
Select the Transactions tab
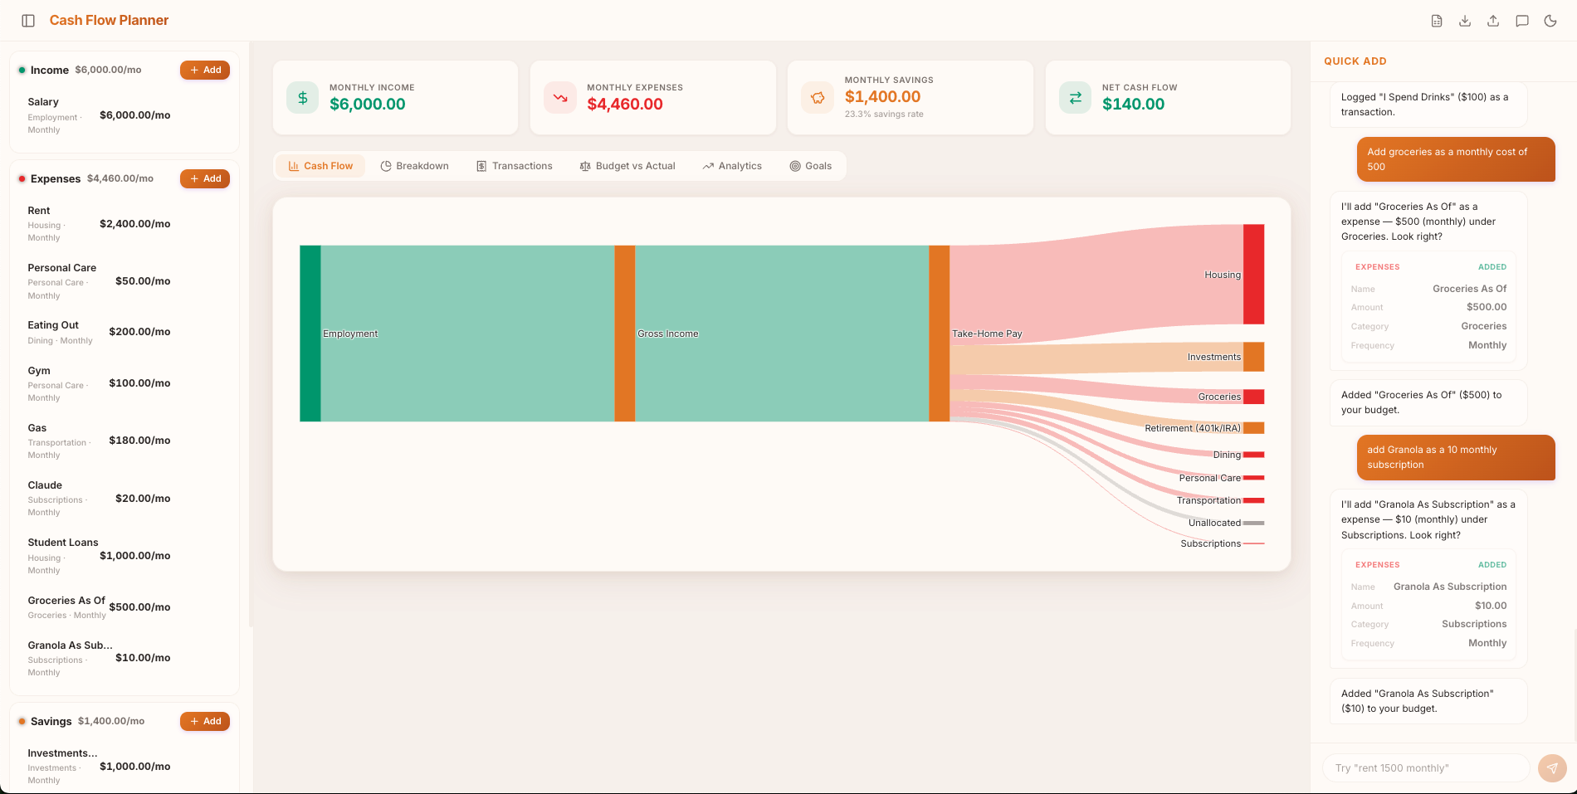pyautogui.click(x=515, y=166)
